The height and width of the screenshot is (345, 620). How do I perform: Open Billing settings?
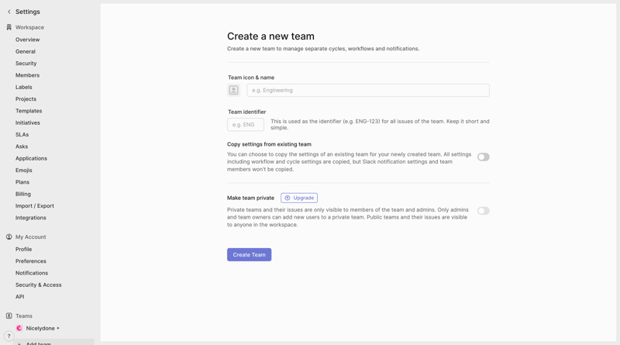(23, 194)
